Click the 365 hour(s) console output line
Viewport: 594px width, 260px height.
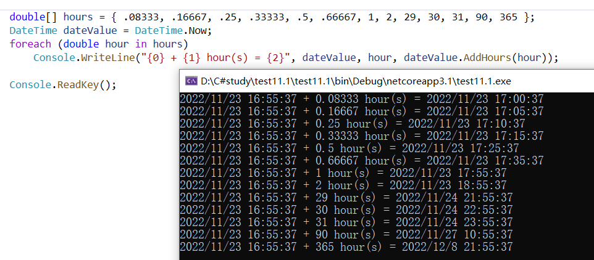346,247
